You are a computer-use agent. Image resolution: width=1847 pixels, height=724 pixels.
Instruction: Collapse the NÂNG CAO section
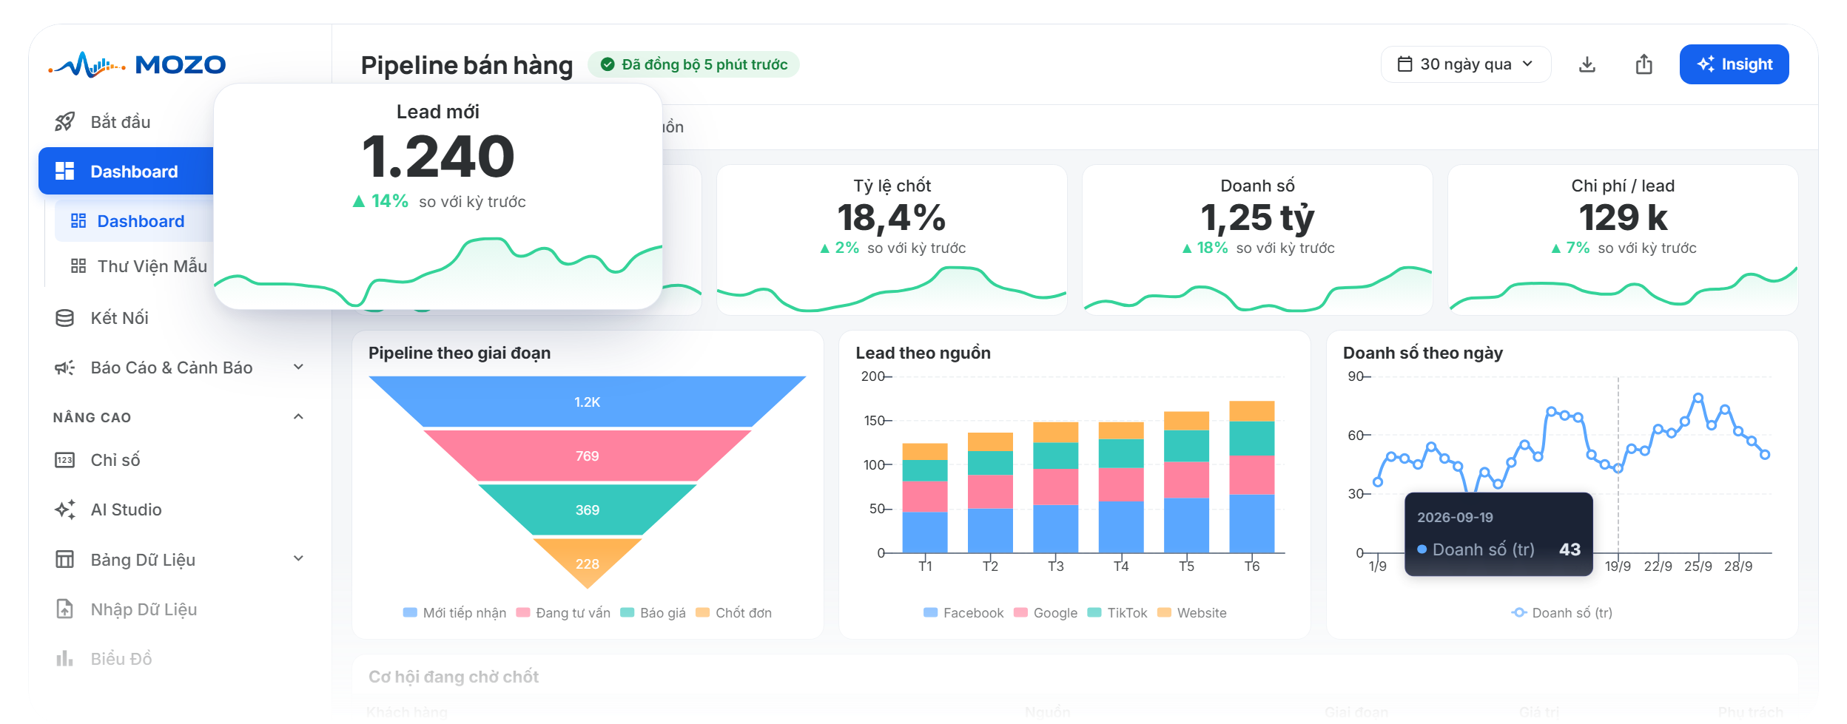299,417
